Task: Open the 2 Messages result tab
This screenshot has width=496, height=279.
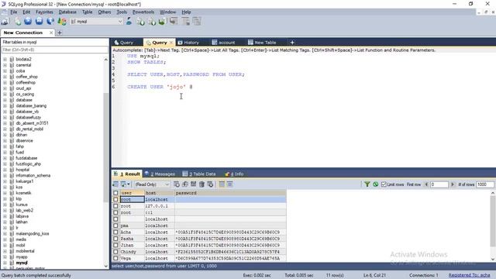Action: 160,174
